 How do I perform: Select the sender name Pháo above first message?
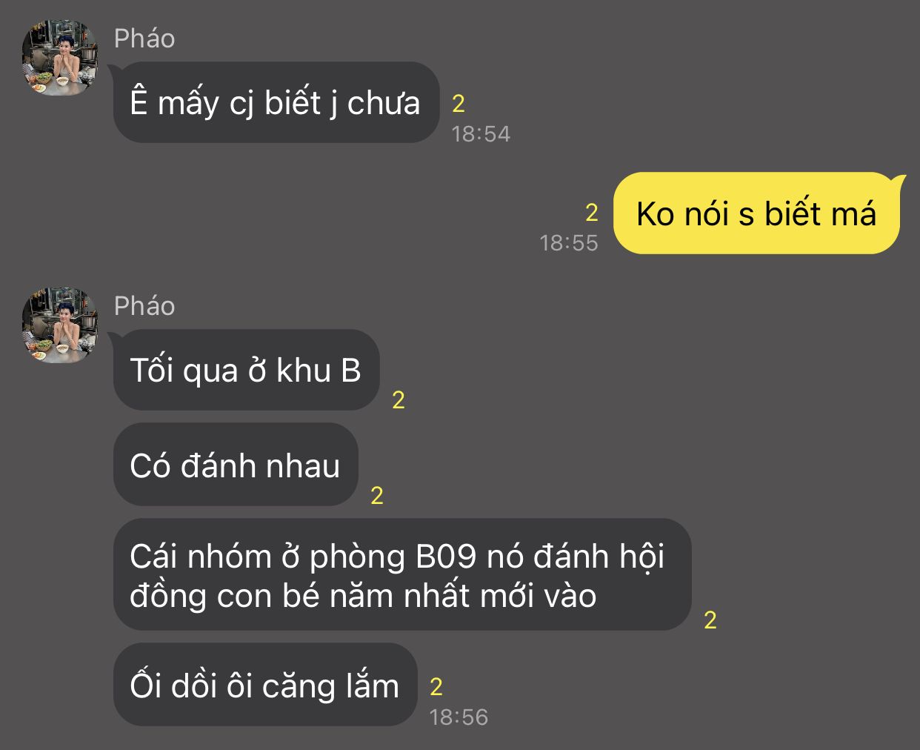(144, 39)
